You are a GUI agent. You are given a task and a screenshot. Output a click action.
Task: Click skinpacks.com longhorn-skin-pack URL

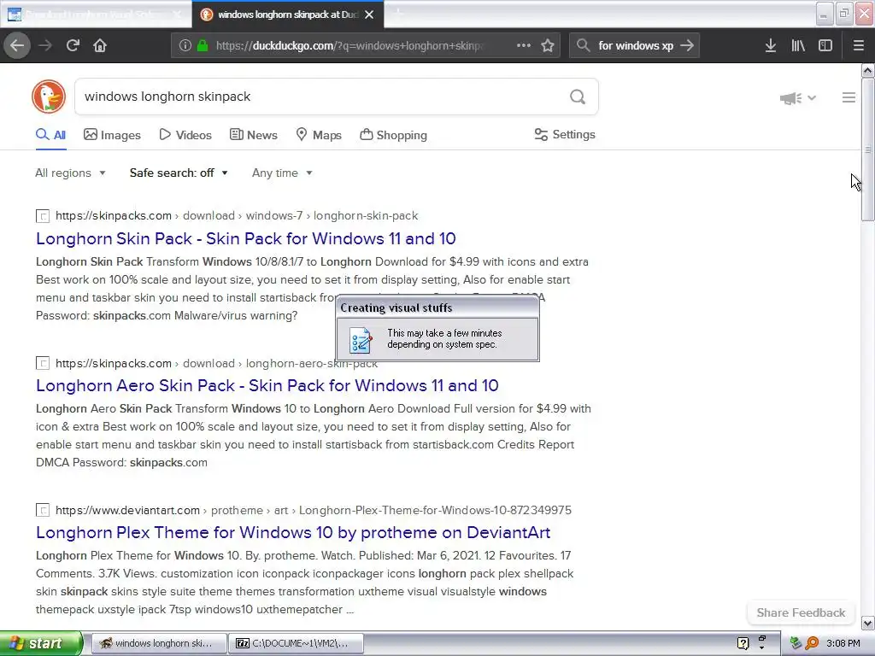(x=237, y=216)
